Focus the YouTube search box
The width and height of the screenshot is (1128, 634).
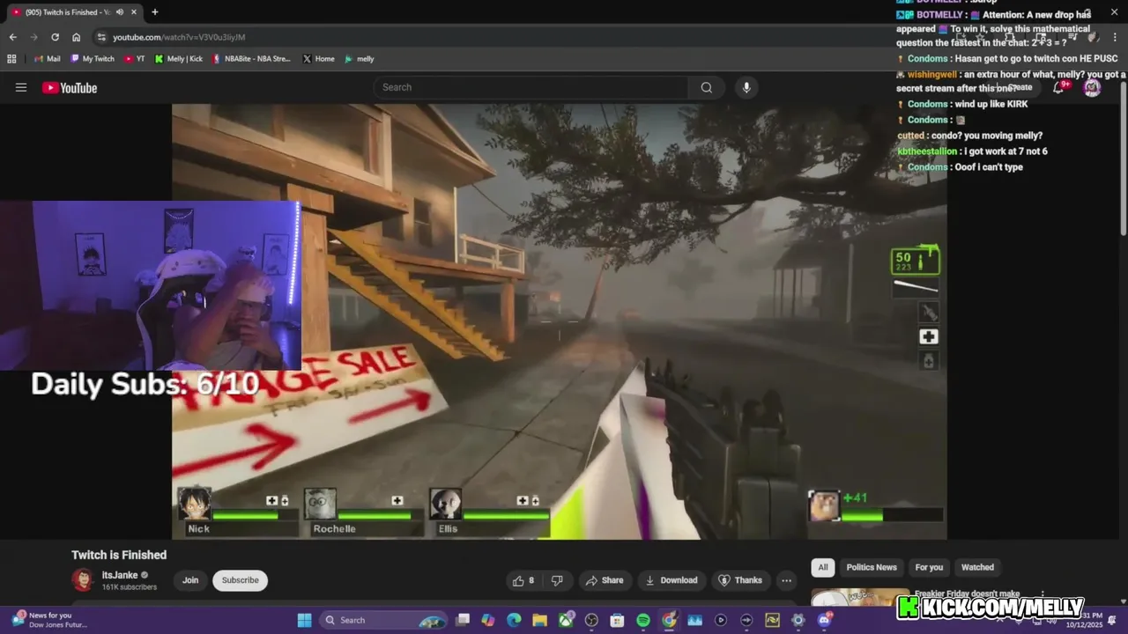pyautogui.click(x=531, y=87)
